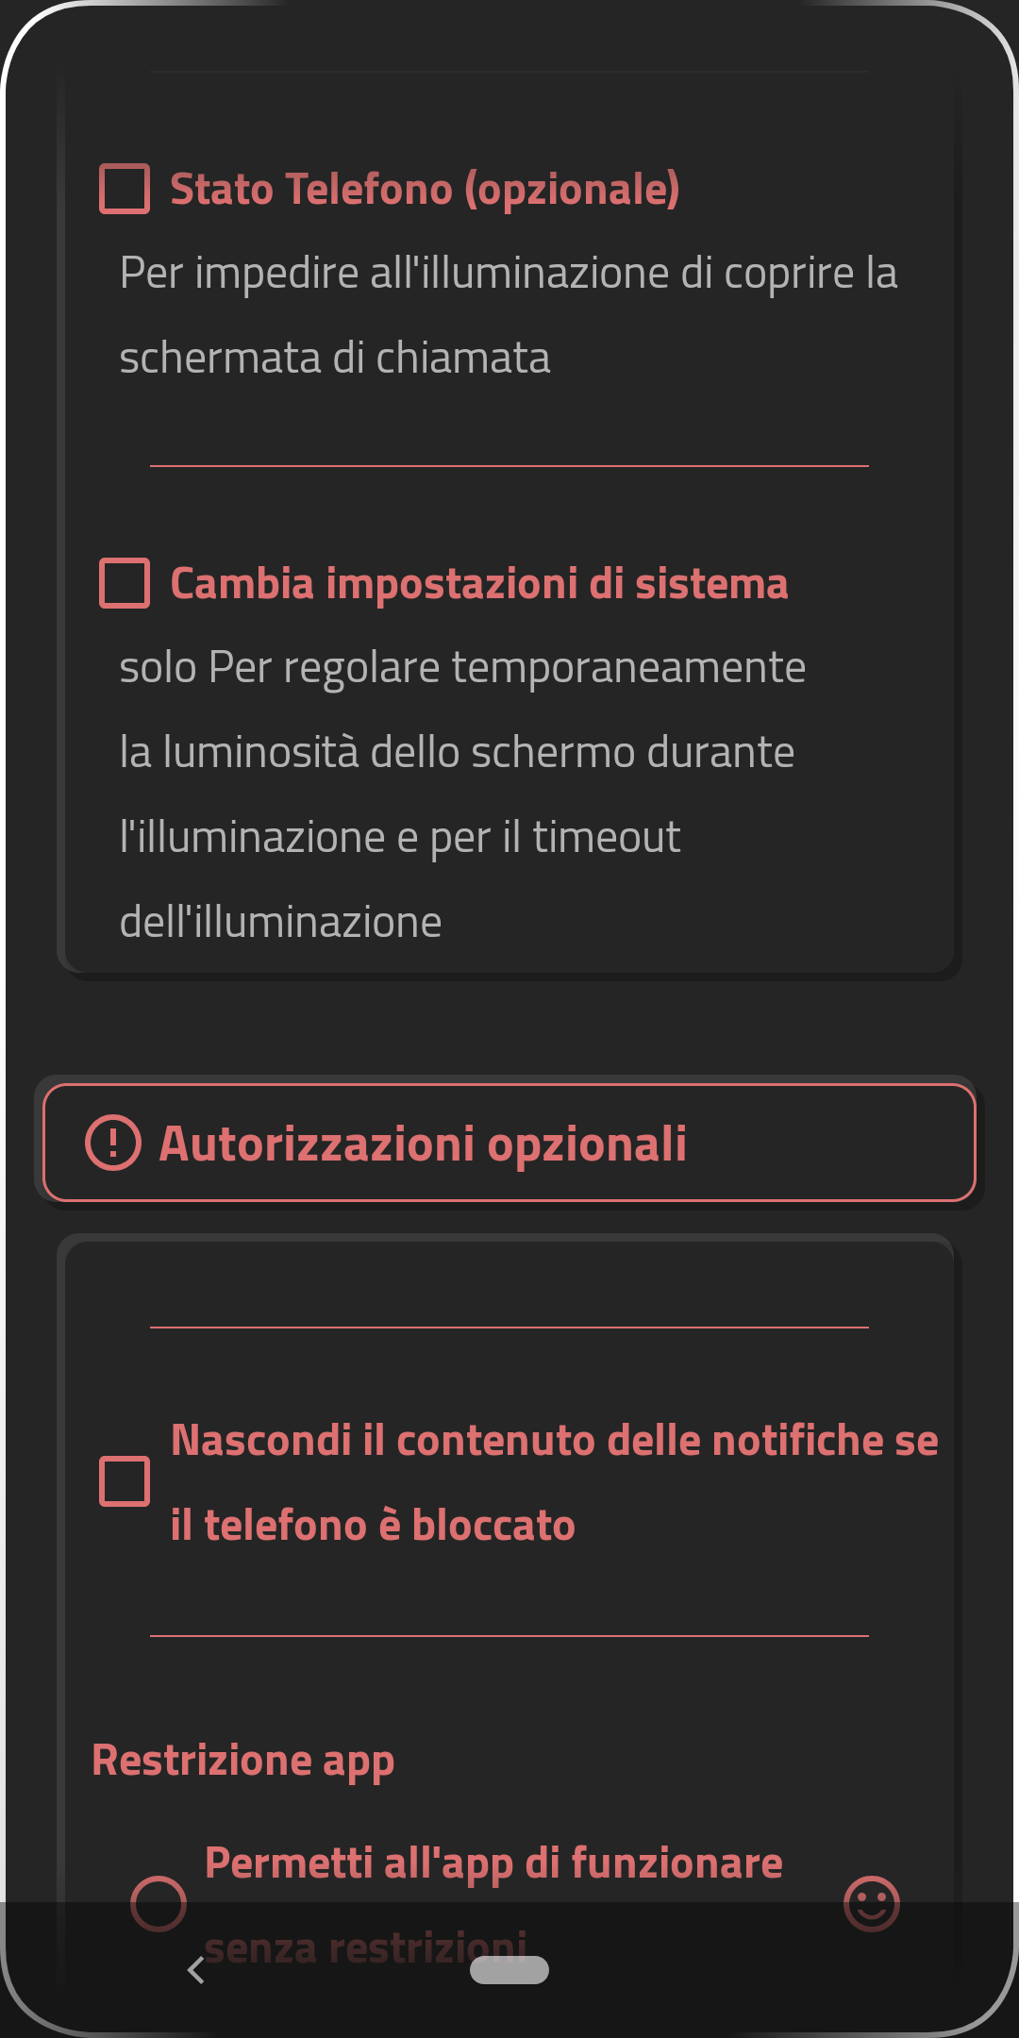This screenshot has height=2038, width=1019.
Task: Select the Permetti all'app di funzionare radio button
Action: [x=159, y=1903]
